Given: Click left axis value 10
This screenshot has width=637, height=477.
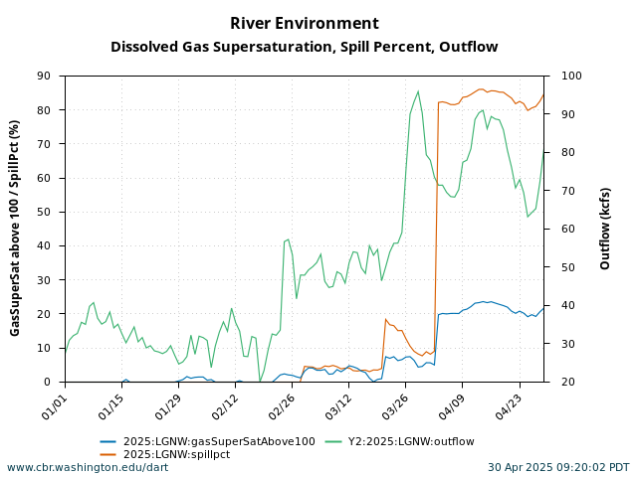Looking at the screenshot, I should [x=44, y=348].
